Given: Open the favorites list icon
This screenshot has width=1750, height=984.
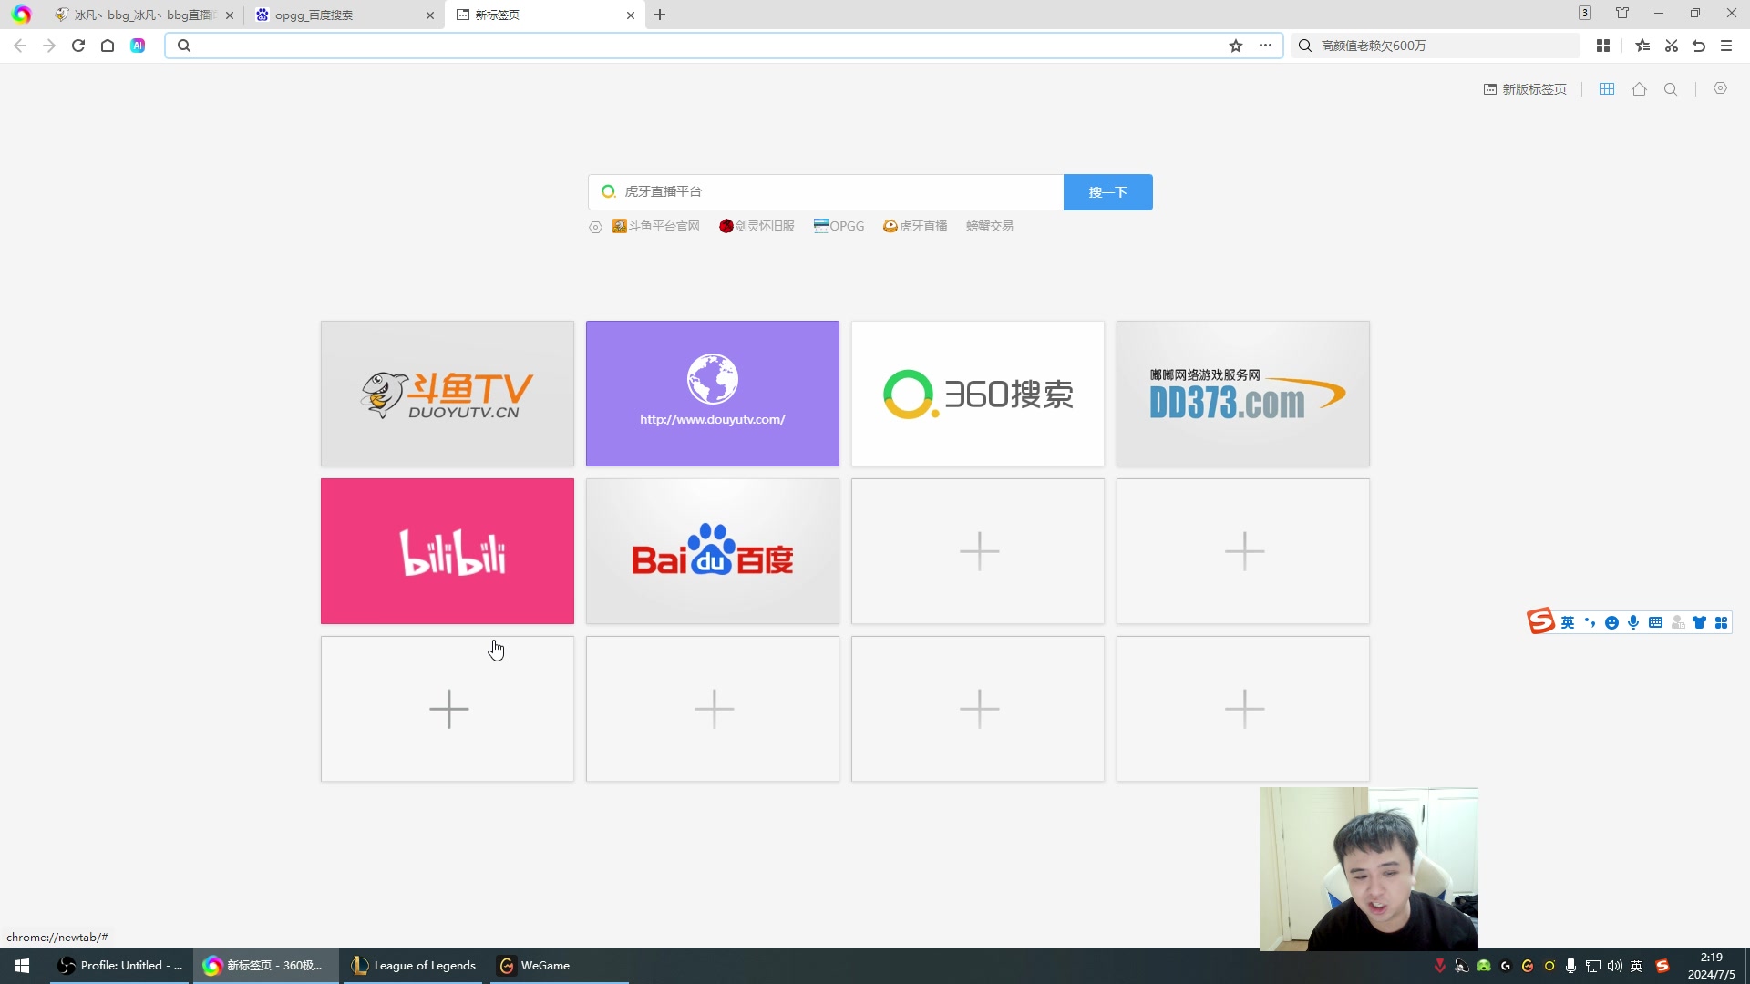Looking at the screenshot, I should (1642, 46).
